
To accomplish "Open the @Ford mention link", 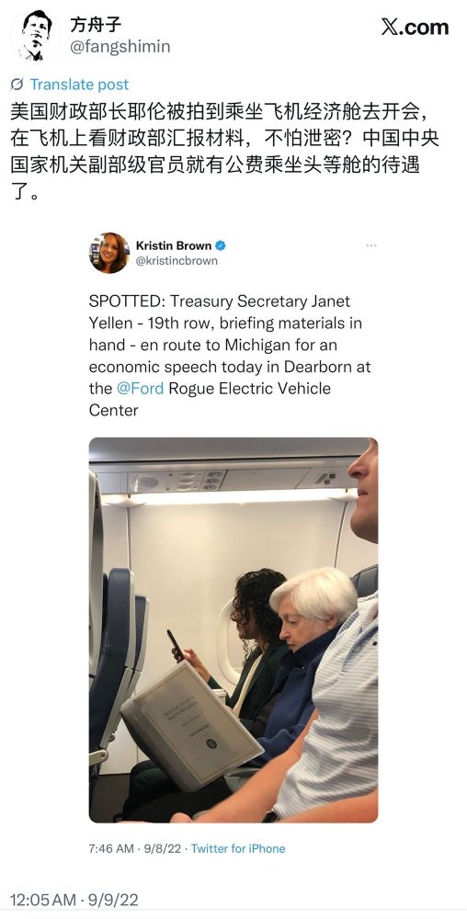I will (x=140, y=389).
